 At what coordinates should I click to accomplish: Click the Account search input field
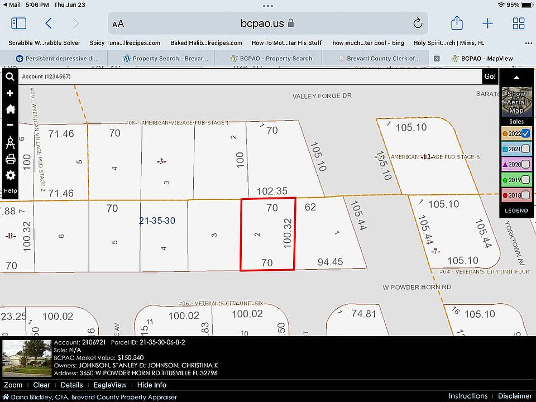point(250,76)
